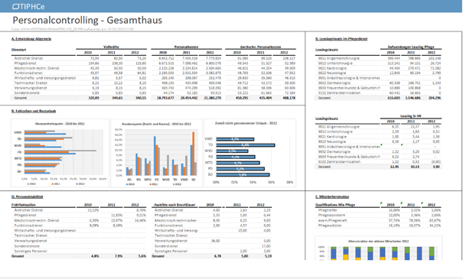Select the 'E. Mitarbeiterstruktur' section heading

(x=332, y=196)
